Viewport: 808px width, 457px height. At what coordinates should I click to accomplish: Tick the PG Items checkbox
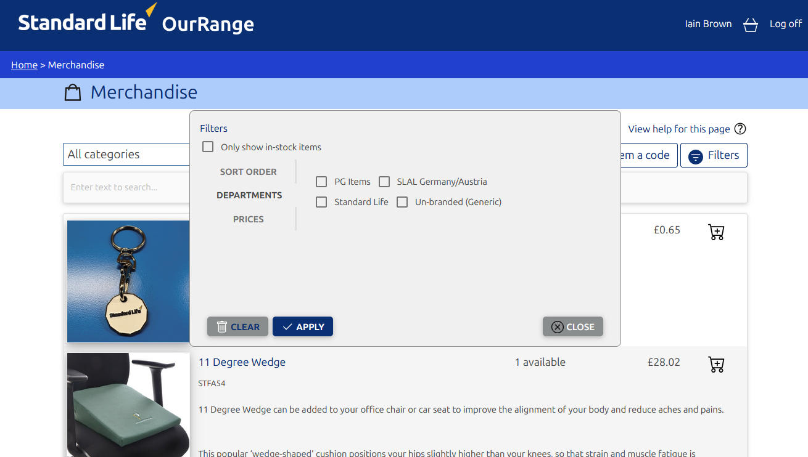pyautogui.click(x=321, y=182)
